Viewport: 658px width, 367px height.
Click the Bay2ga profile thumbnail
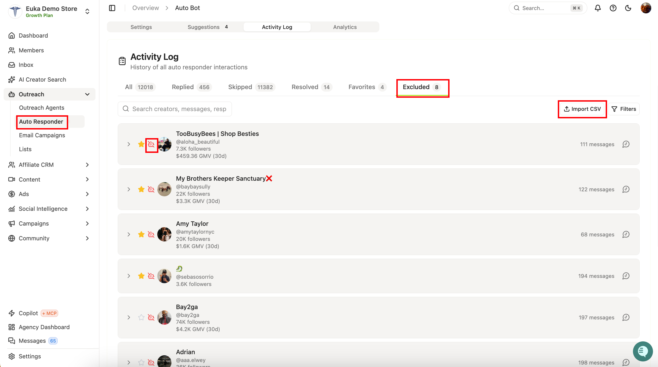[164, 317]
